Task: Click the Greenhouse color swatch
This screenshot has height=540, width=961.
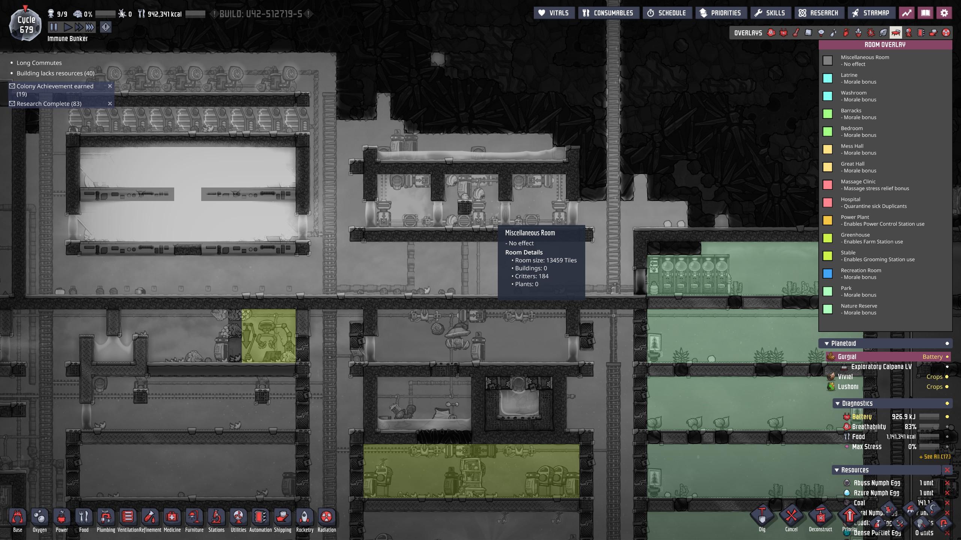Action: click(x=828, y=238)
